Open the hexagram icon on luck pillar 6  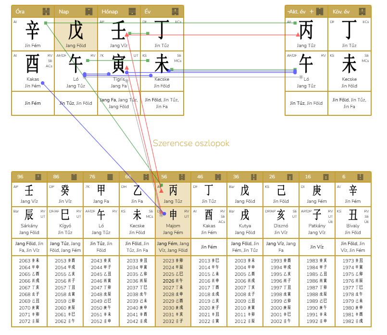363,176
